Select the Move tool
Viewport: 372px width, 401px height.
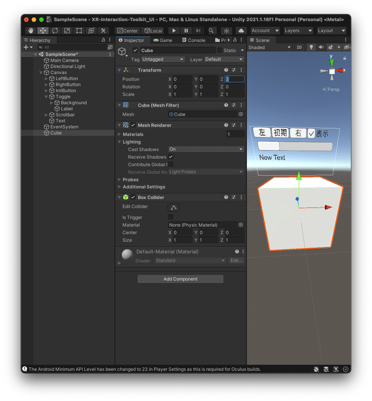(42, 30)
